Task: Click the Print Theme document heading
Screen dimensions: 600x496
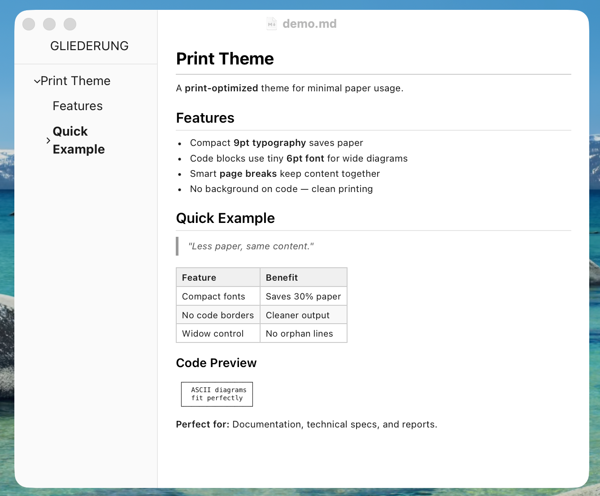Action: (x=225, y=59)
